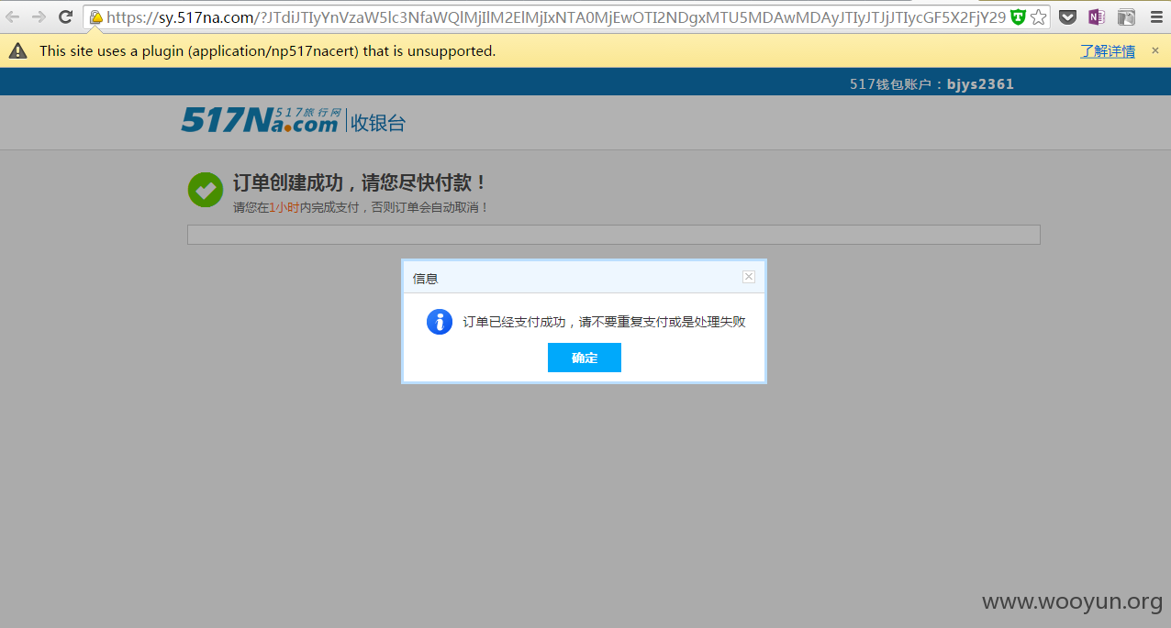Click the grey picture extension icon
1171x628 pixels.
(1126, 17)
